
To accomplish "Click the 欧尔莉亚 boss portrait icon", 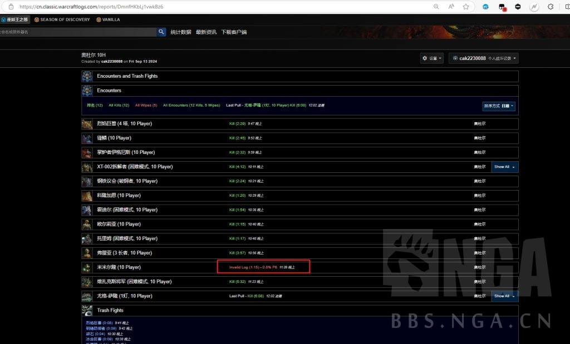I will click(x=87, y=225).
